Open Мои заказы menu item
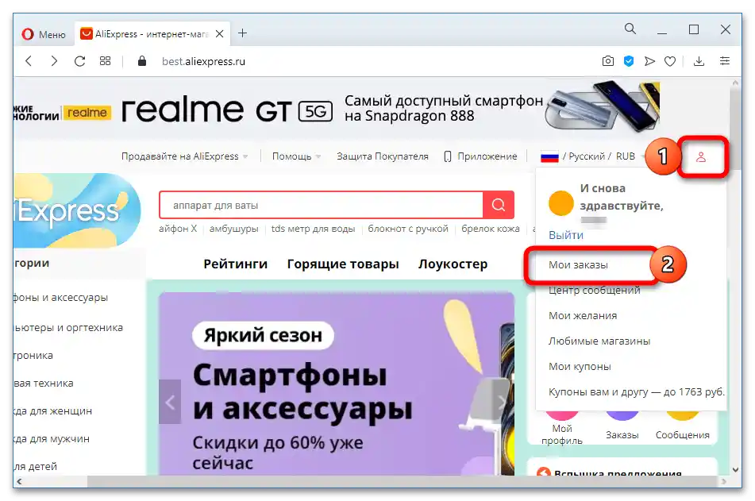Viewport: 755px width, 501px height. [x=578, y=265]
